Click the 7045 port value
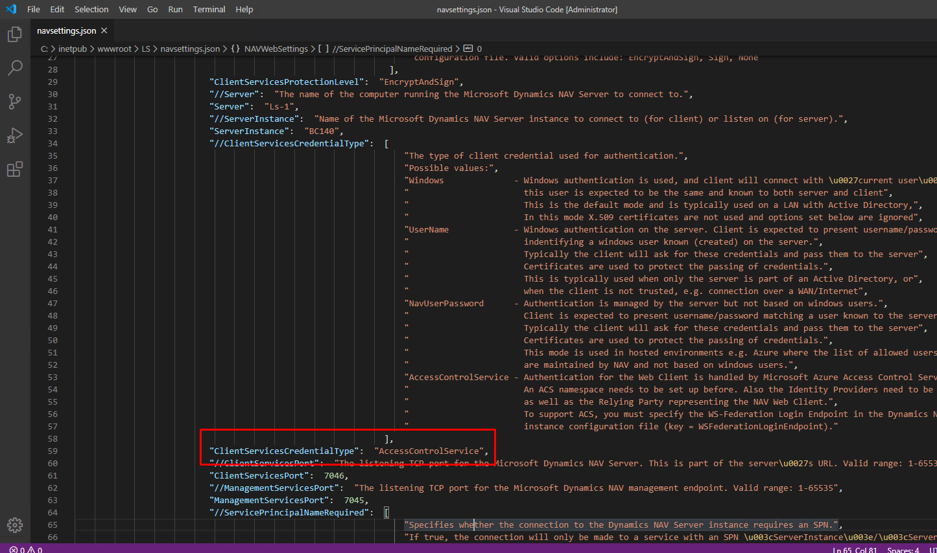The width and height of the screenshot is (937, 553). coord(354,501)
